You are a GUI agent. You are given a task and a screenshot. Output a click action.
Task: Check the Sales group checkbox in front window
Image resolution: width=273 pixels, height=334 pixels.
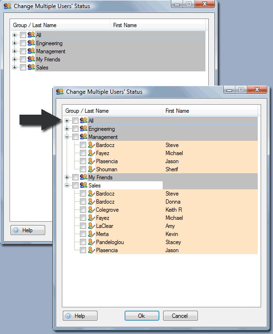pos(75,186)
